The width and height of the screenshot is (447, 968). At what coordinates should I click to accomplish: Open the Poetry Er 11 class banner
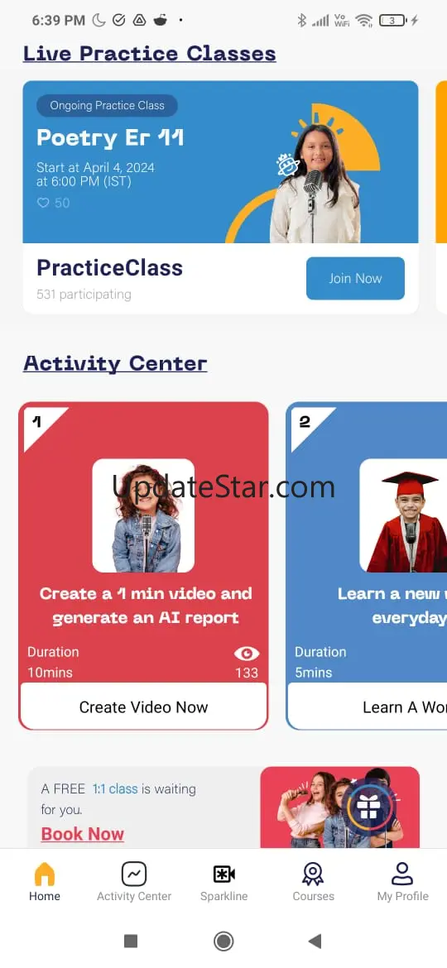tap(220, 161)
